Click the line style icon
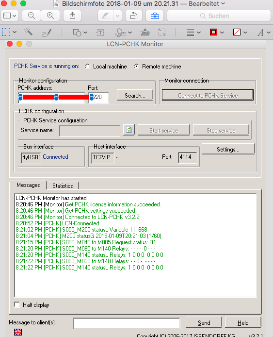The height and width of the screenshot is (337, 273). pos(191,33)
